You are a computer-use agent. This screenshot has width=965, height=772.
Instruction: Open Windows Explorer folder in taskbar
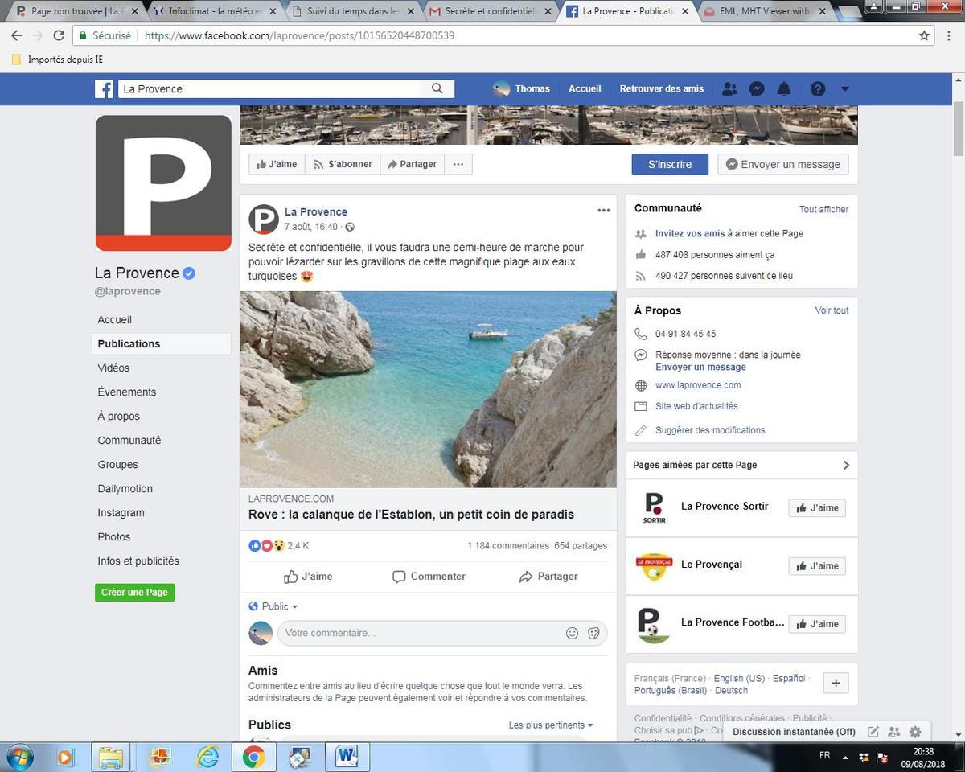pyautogui.click(x=112, y=757)
